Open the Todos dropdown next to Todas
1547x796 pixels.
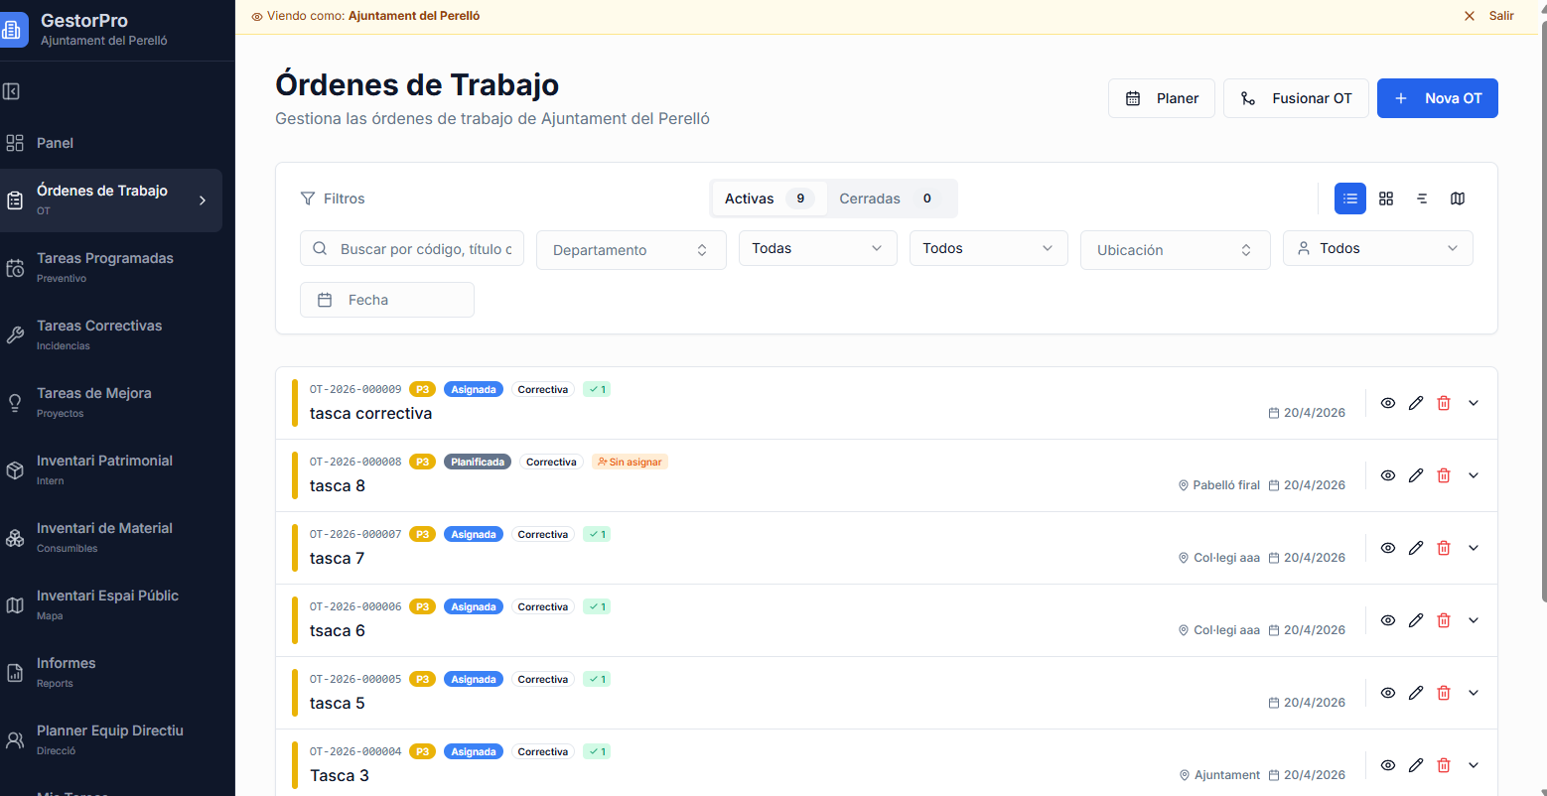(x=989, y=248)
